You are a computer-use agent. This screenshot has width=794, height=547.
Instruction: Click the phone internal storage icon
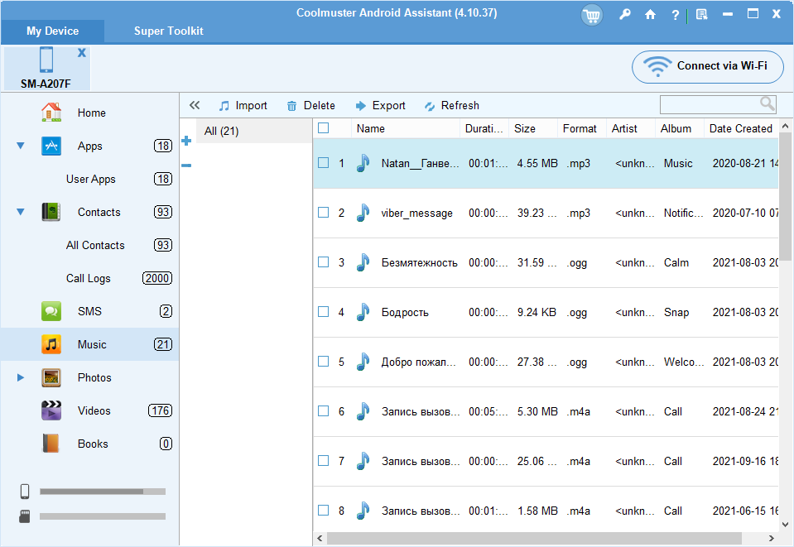[24, 492]
